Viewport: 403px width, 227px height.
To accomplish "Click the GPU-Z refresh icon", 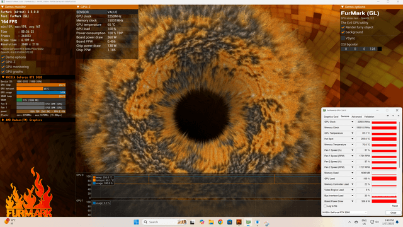I will point(393,116).
